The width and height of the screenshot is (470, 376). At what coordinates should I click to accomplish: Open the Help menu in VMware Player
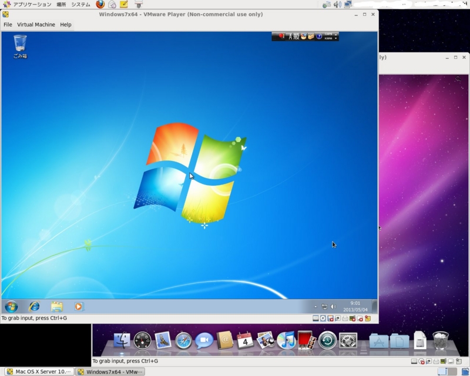click(x=66, y=25)
